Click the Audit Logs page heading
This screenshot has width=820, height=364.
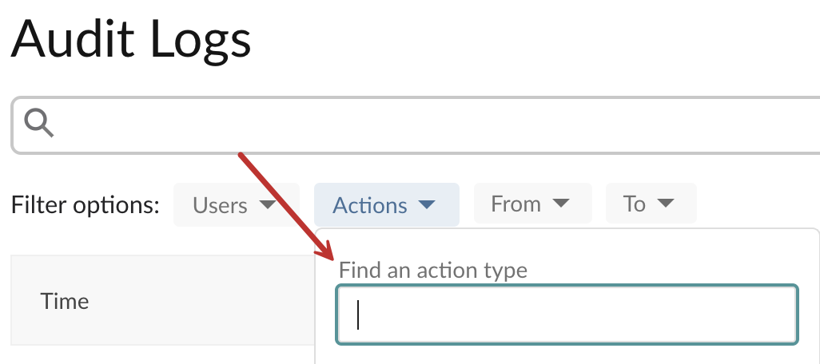pyautogui.click(x=131, y=40)
